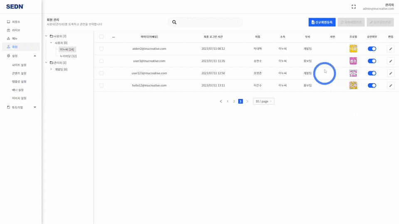This screenshot has height=224, width=399.
Task: Toggle approval switch for 호영준
Action: click(372, 73)
